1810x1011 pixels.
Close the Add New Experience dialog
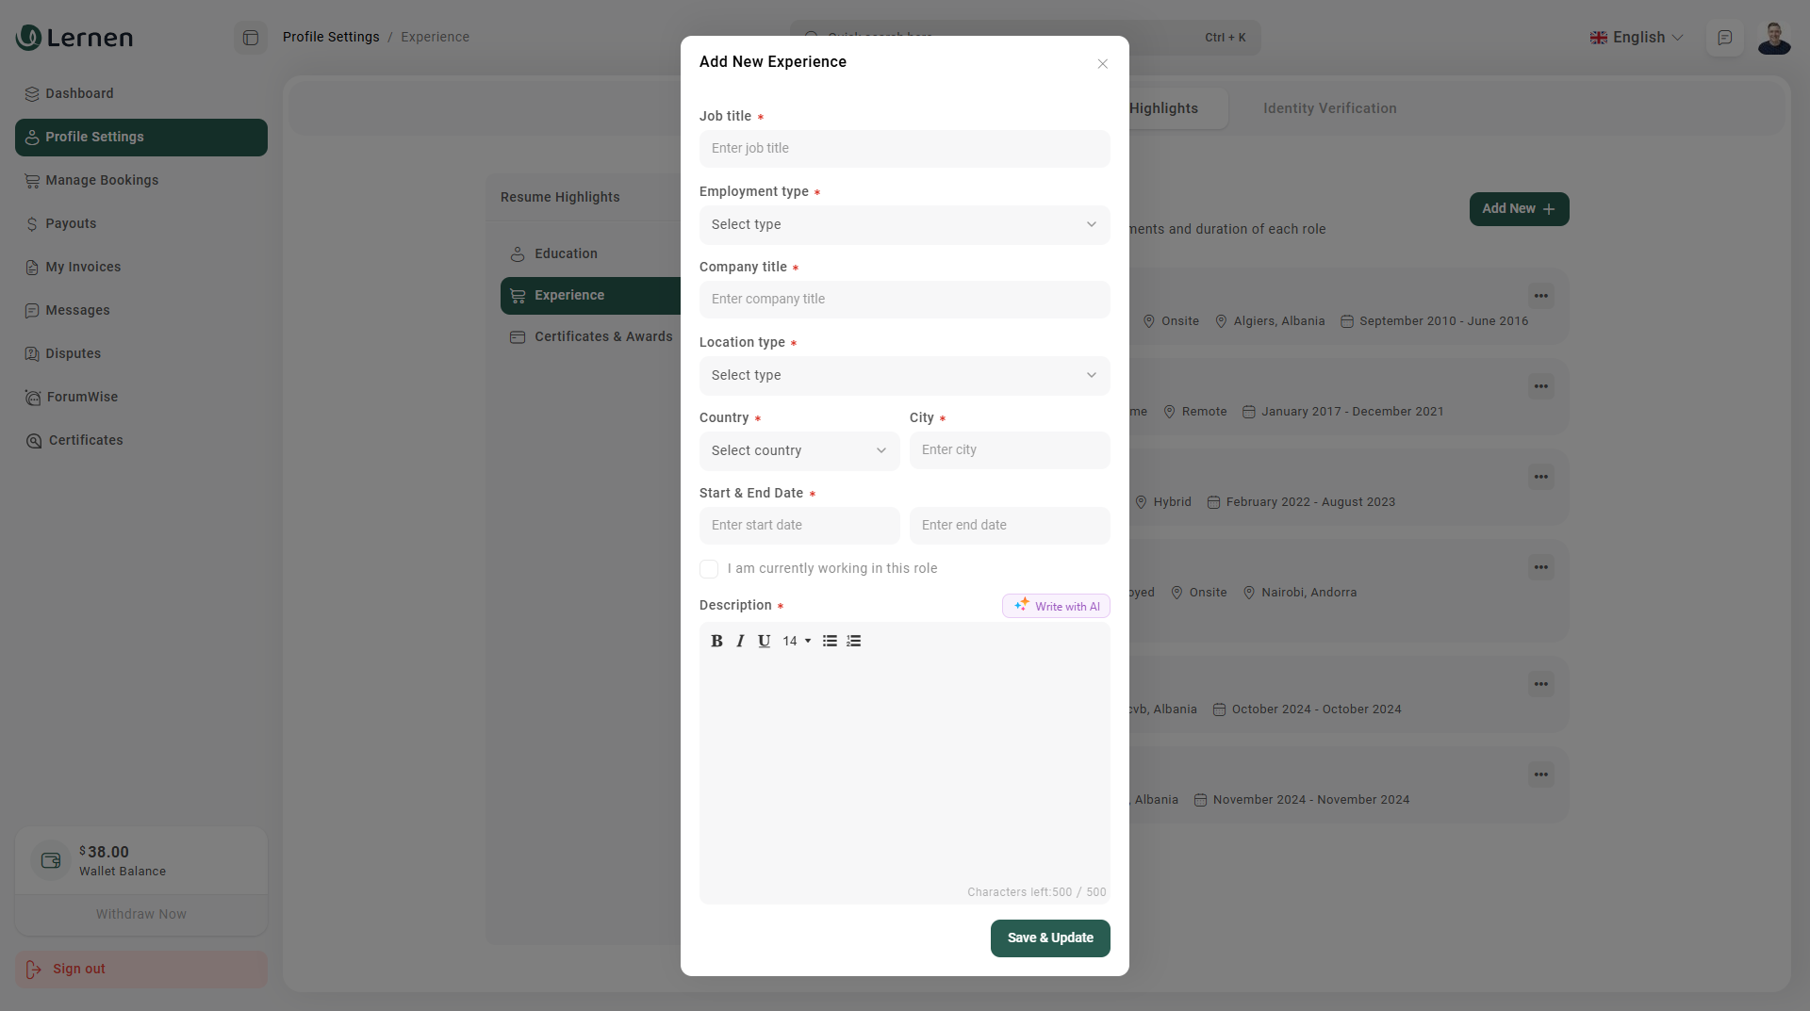pos(1102,64)
